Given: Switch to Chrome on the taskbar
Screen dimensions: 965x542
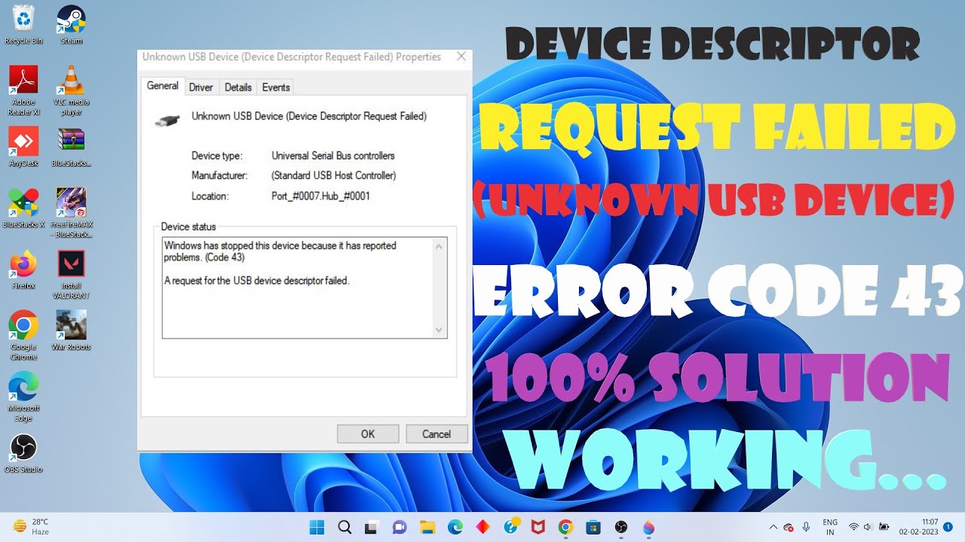Looking at the screenshot, I should pyautogui.click(x=565, y=528).
